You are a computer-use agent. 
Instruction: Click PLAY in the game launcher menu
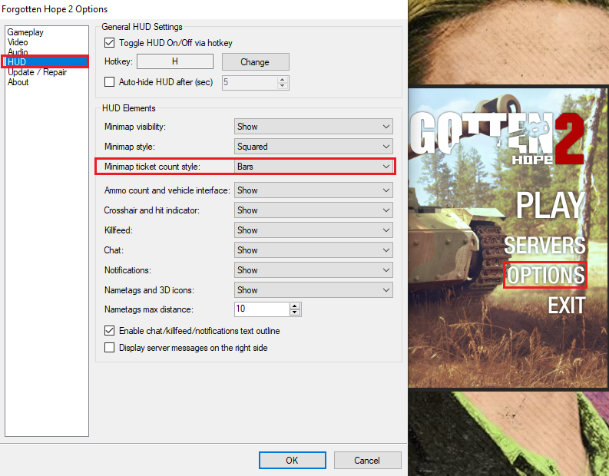coord(550,205)
